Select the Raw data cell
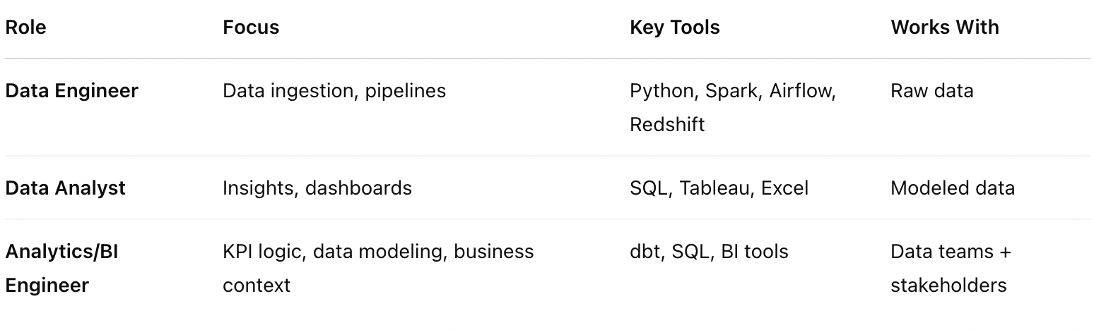The width and height of the screenshot is (1094, 330). pyautogui.click(x=931, y=91)
